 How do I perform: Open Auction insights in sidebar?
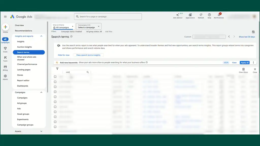pyautogui.click(x=24, y=47)
